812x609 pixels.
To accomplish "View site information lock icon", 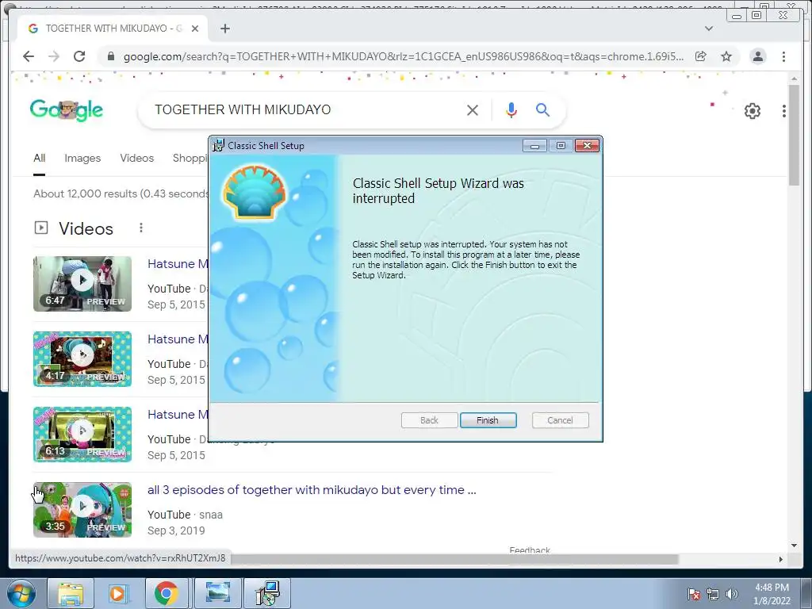I will point(110,56).
